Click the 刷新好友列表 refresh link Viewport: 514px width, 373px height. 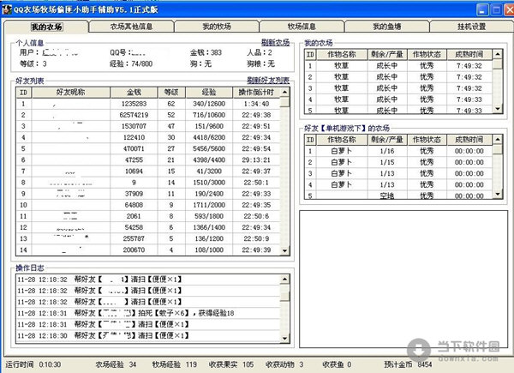click(x=267, y=81)
